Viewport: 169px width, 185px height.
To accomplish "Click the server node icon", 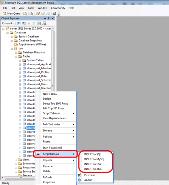I will [8, 28].
